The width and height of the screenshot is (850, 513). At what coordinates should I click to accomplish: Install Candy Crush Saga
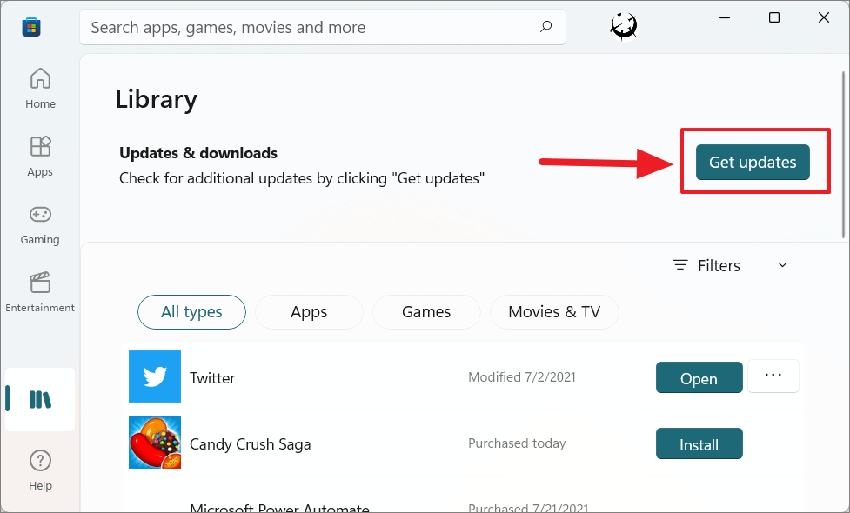(699, 443)
